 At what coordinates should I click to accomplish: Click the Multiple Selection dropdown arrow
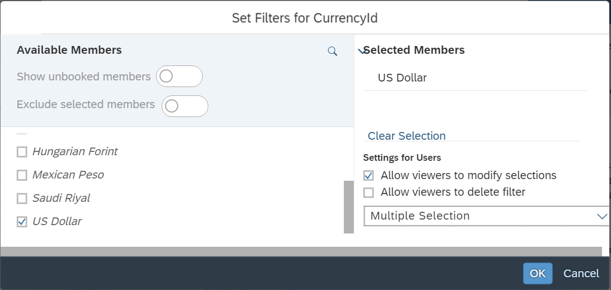(602, 216)
